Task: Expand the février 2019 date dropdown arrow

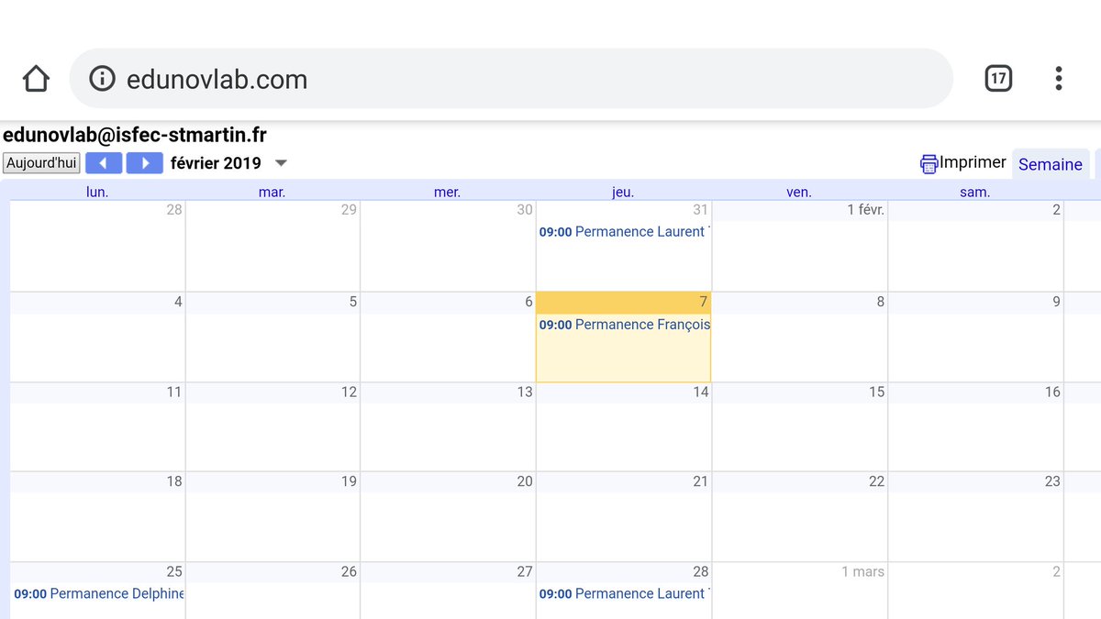Action: click(281, 163)
